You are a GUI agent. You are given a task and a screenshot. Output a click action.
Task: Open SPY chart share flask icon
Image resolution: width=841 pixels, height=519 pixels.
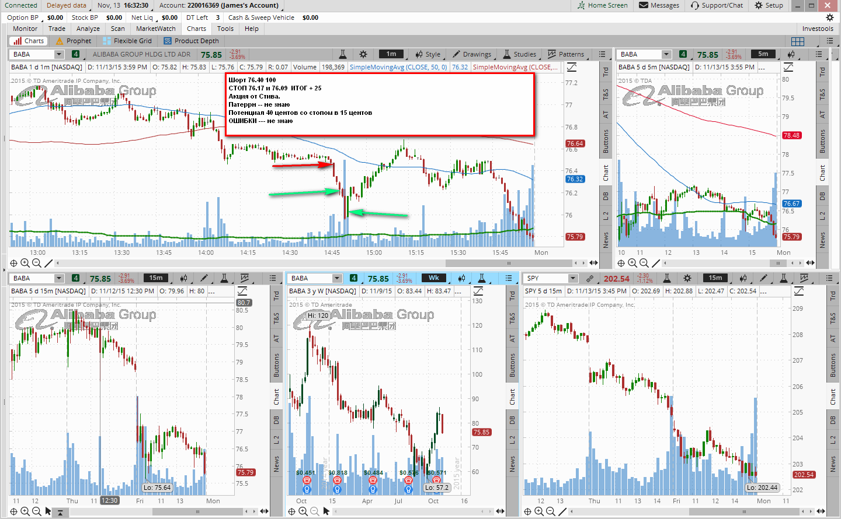666,278
